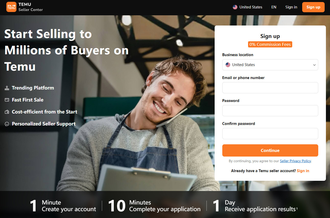Click the flag inside Business location field
Screen dimensions: 330x218
coord(228,65)
